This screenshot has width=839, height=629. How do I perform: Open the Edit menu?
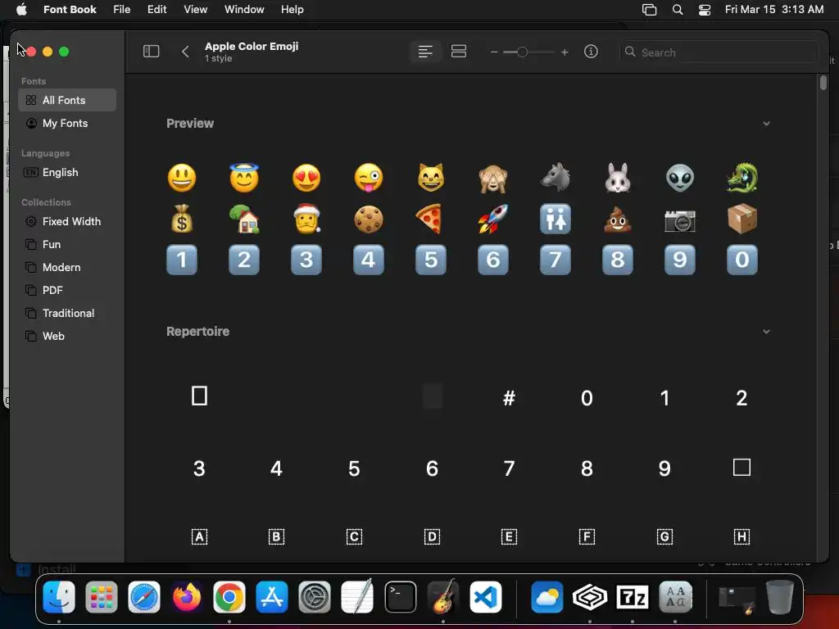click(156, 9)
